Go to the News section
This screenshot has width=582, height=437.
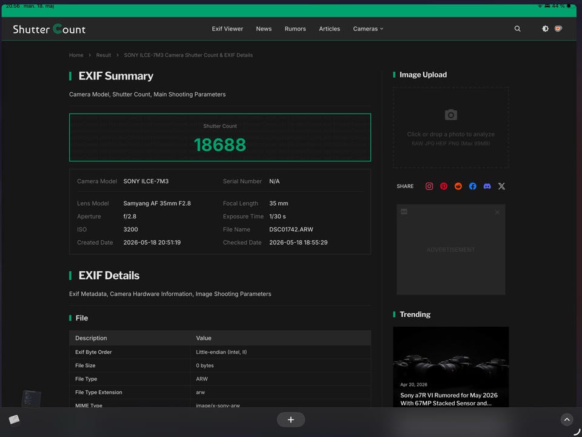tap(264, 29)
